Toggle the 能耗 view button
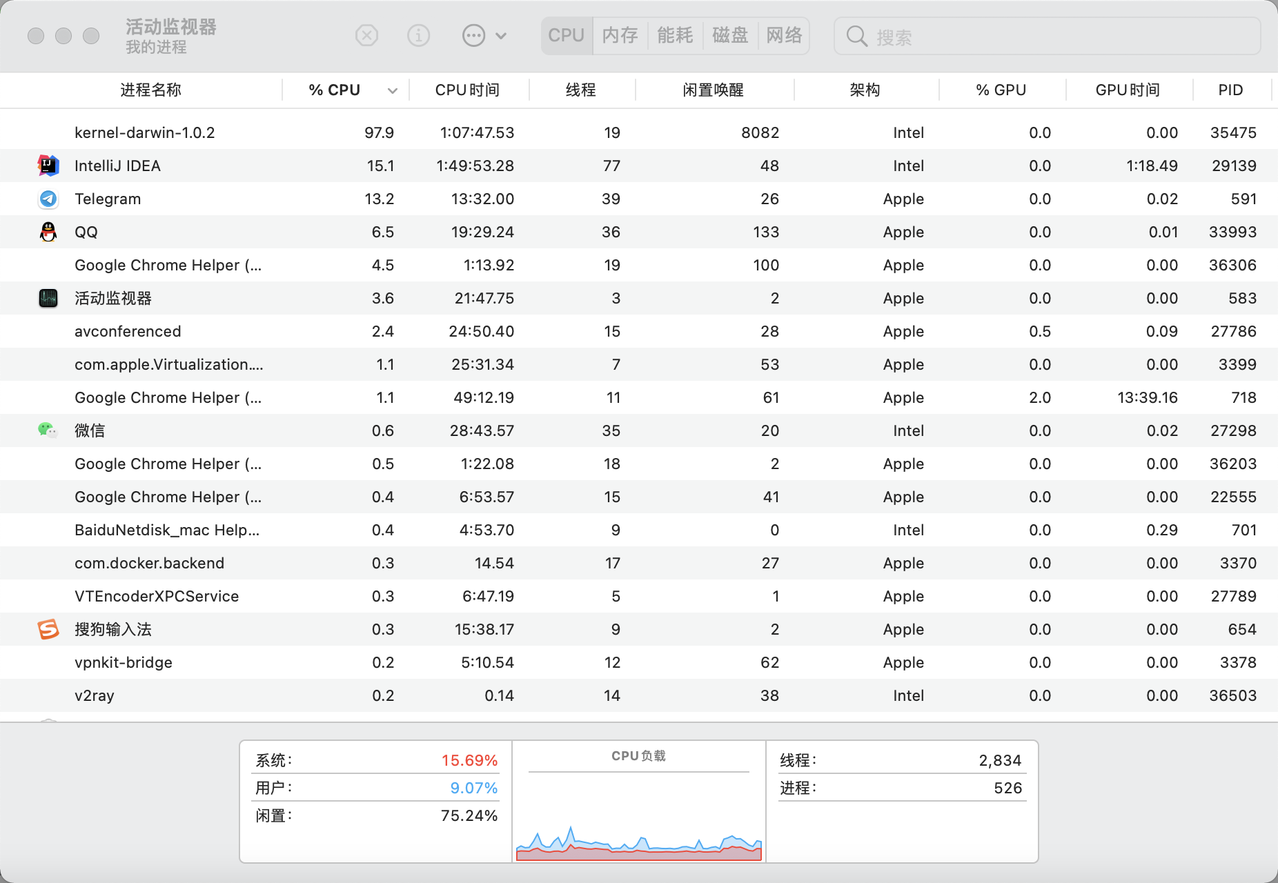The height and width of the screenshot is (883, 1278). click(674, 35)
